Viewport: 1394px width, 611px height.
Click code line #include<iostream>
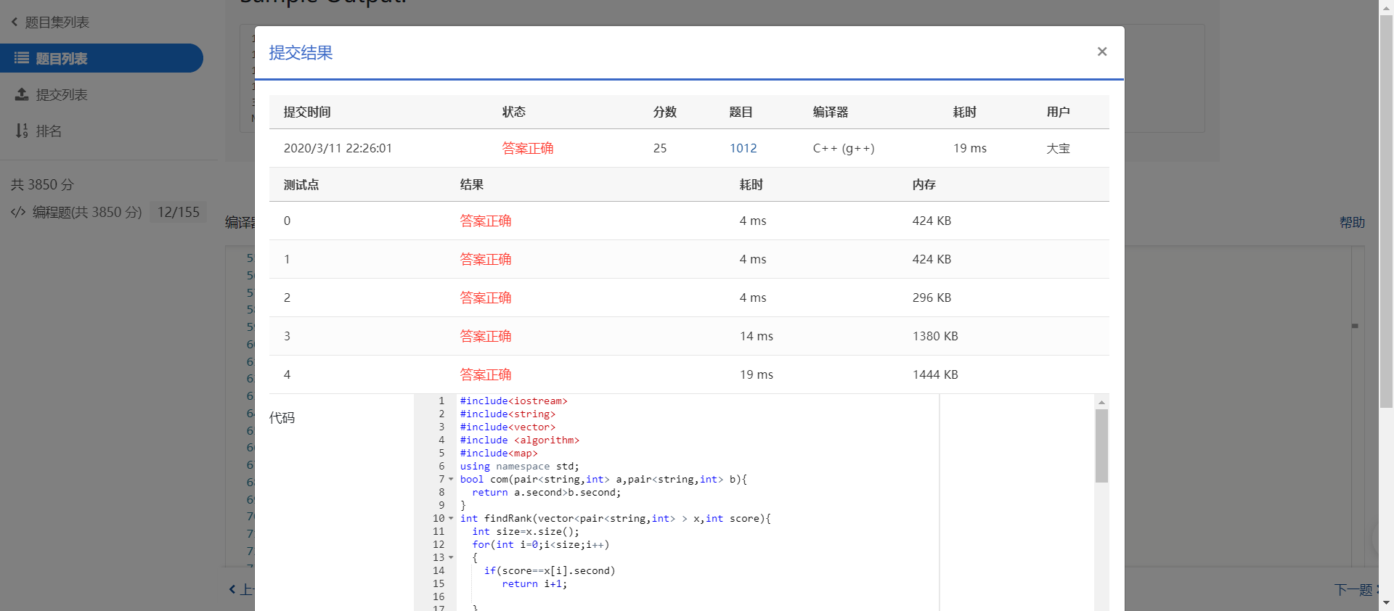(x=513, y=401)
